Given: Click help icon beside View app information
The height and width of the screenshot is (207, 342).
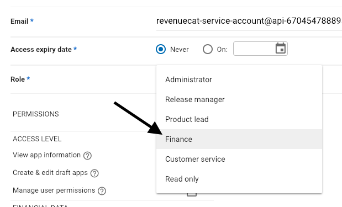Looking at the screenshot, I should coord(87,156).
